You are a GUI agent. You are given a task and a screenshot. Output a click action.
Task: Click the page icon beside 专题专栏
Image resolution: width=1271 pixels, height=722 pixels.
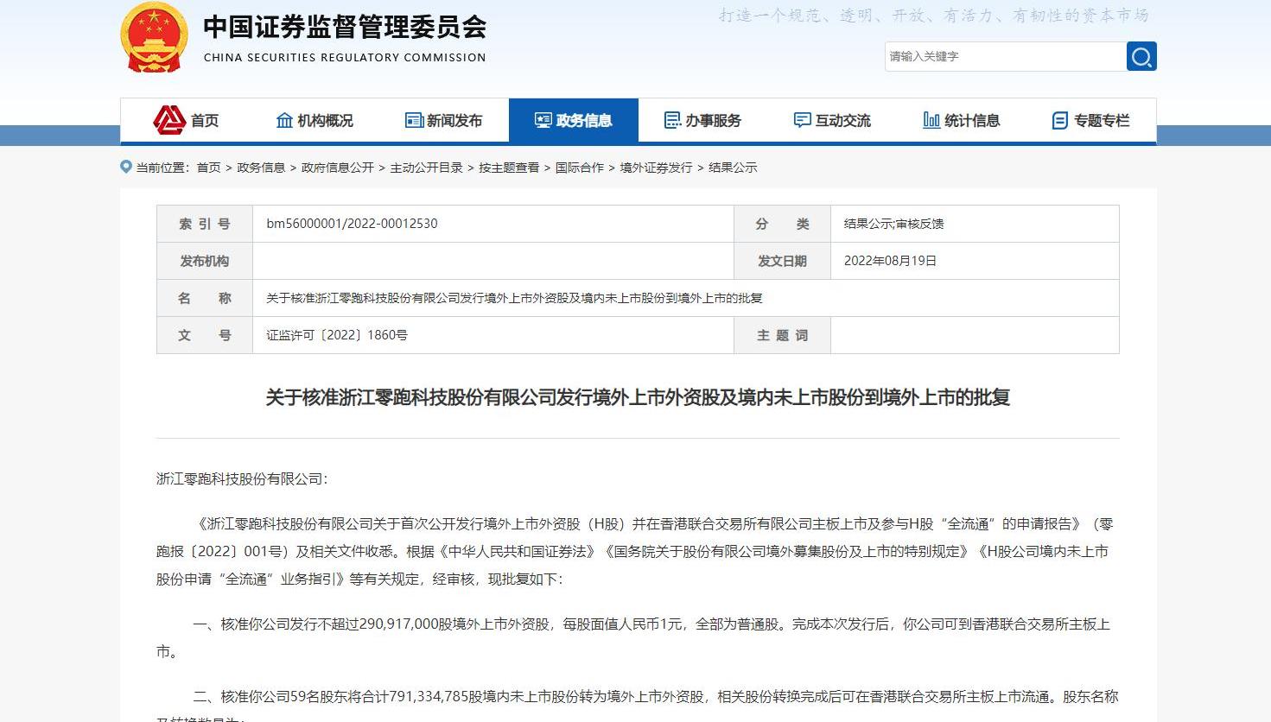point(1060,120)
